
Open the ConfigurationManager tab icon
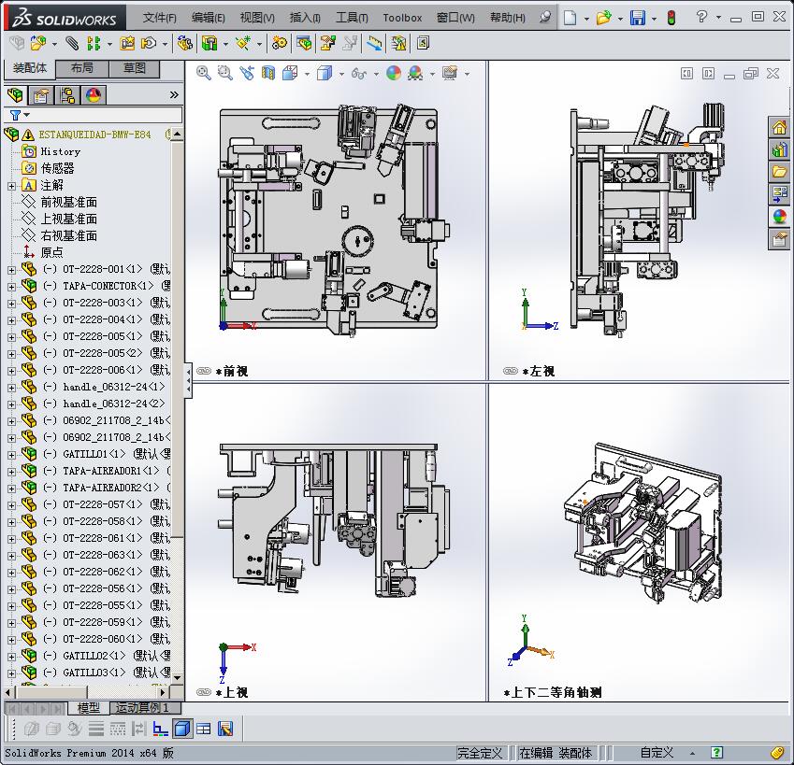click(67, 95)
